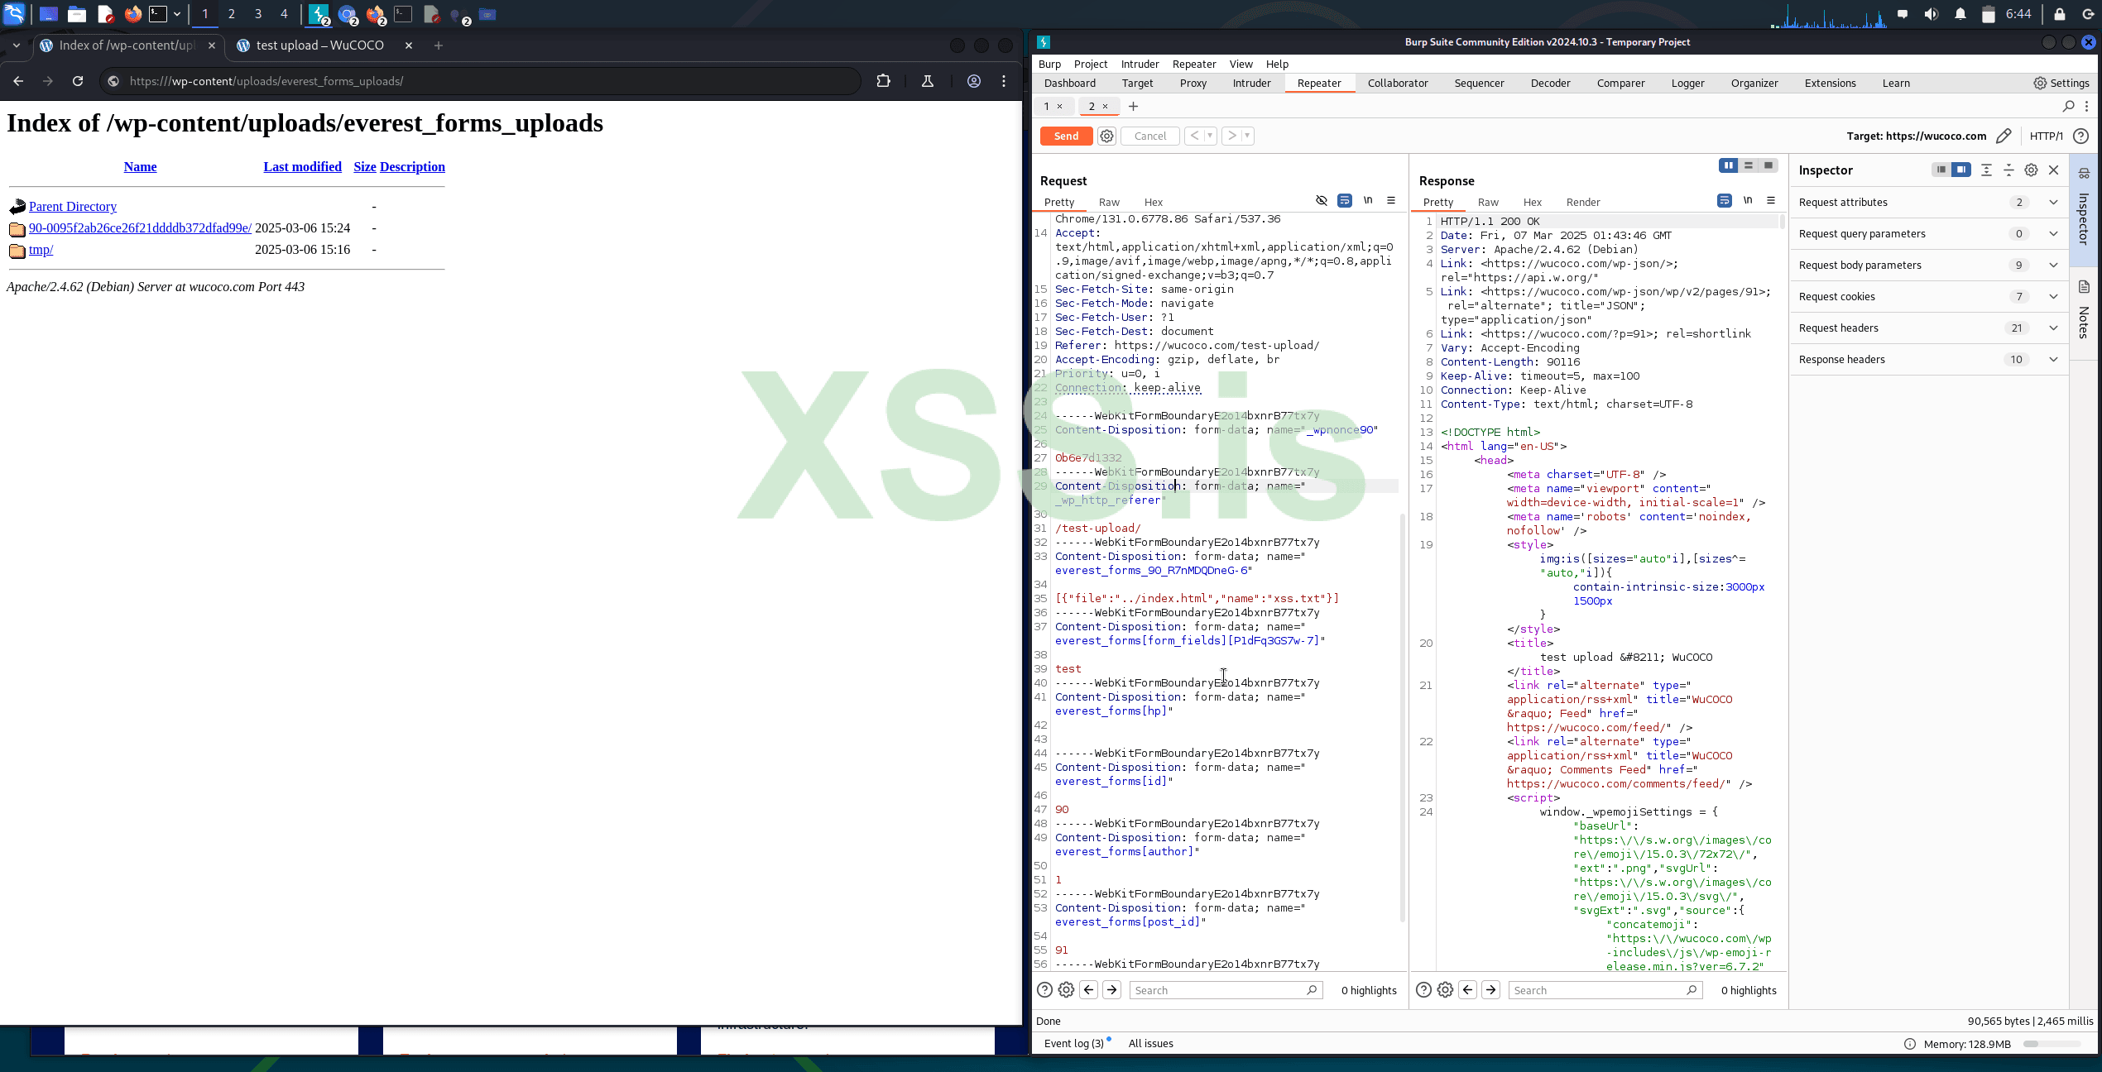Image resolution: width=2102 pixels, height=1072 pixels.
Task: Open the HTTP/1 protocol dropdown
Action: tap(2047, 136)
